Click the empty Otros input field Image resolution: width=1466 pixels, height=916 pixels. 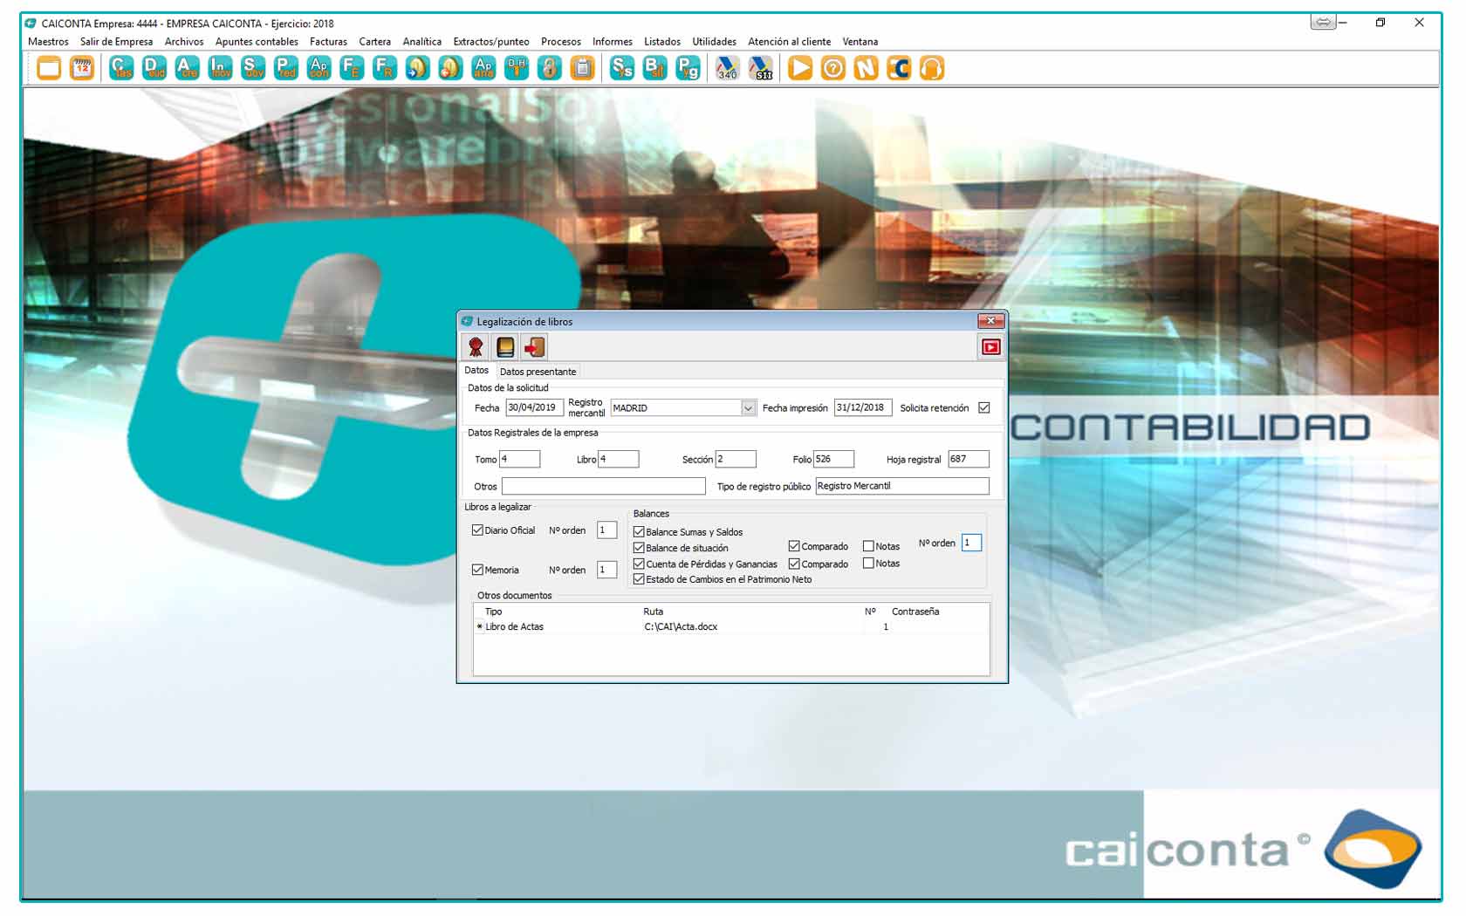click(603, 486)
